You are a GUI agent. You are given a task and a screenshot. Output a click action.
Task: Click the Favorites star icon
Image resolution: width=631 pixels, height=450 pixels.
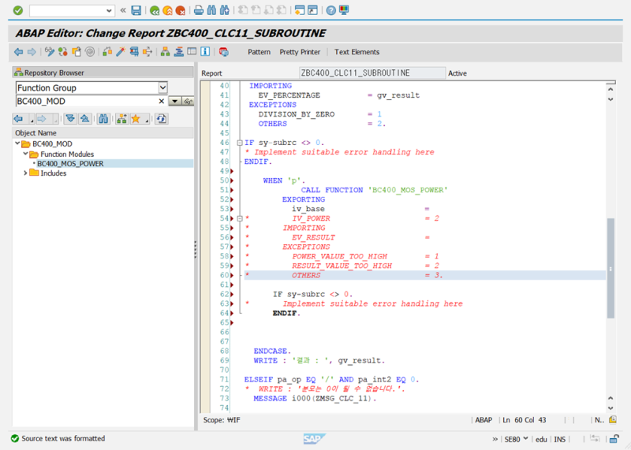(136, 119)
